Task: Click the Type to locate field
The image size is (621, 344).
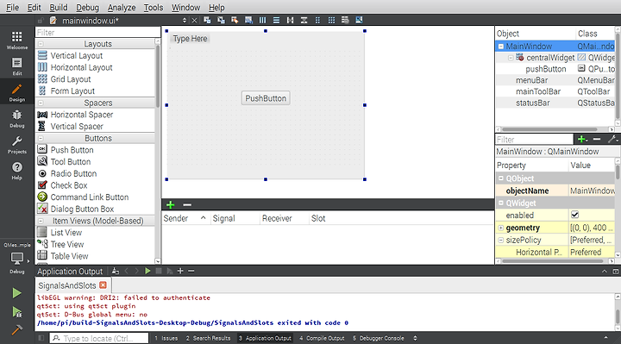Action: [99, 338]
